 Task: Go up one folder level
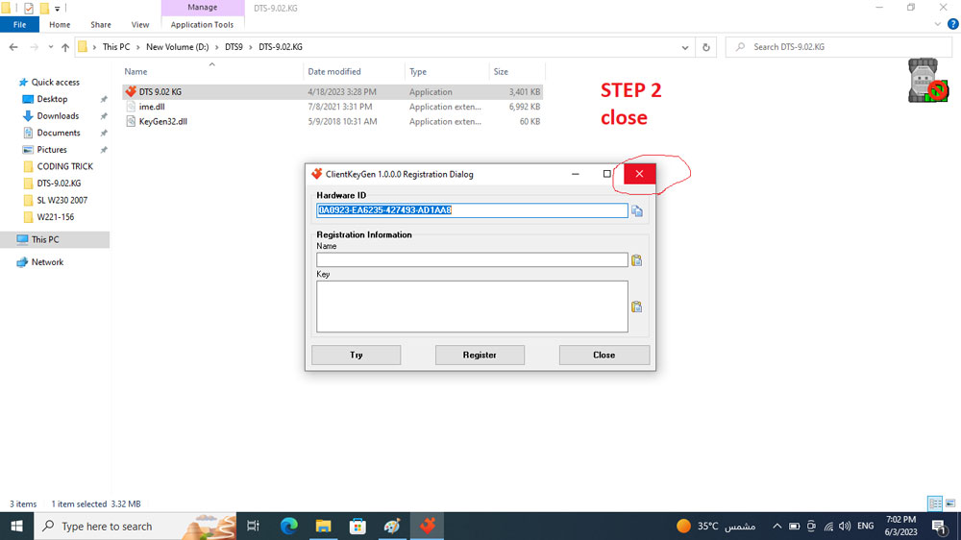65,47
